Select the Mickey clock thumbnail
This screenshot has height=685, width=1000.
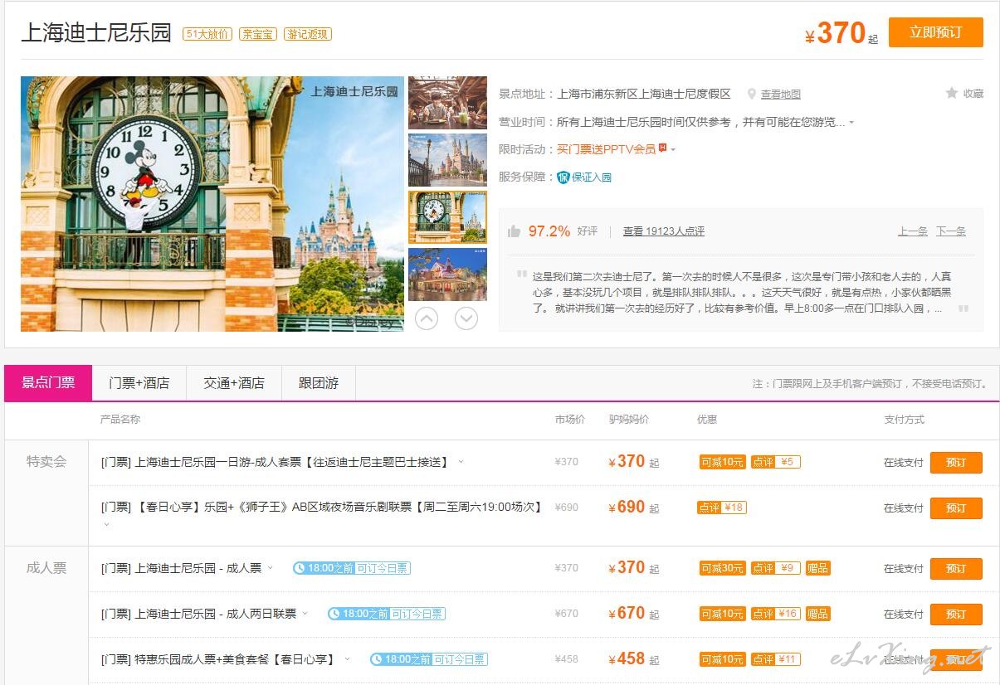[447, 217]
